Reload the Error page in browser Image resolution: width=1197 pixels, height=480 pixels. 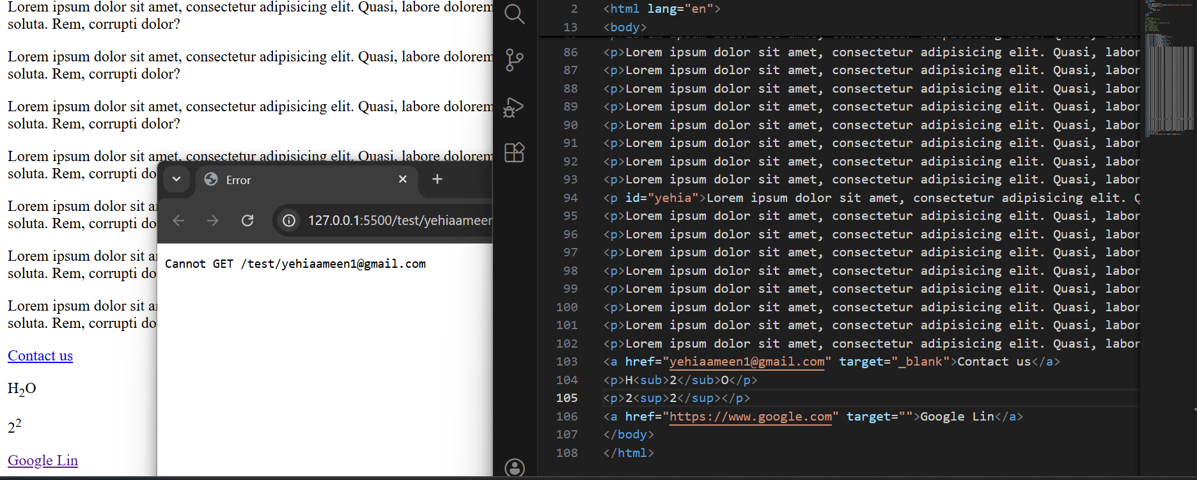click(247, 221)
